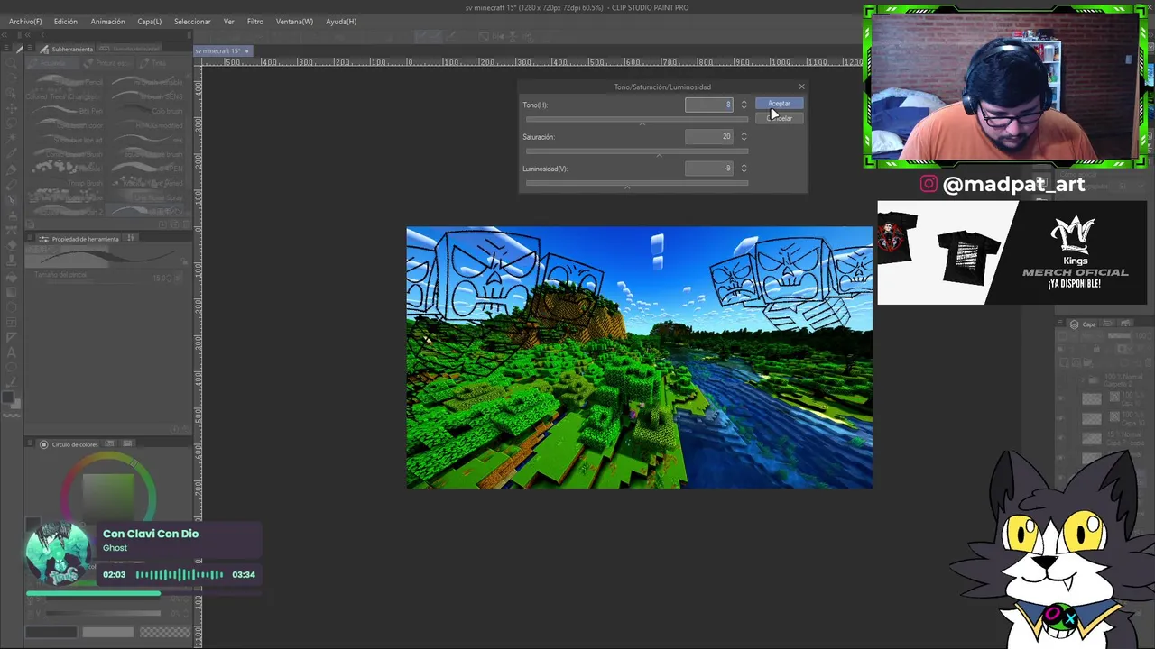Select the Decoration tool

(11, 231)
